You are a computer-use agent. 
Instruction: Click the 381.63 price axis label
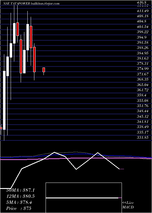point(143,58)
